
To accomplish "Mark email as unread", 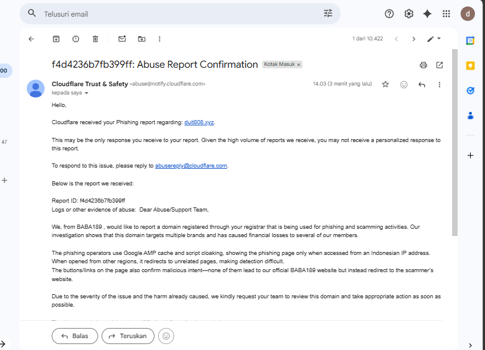I will pyautogui.click(x=122, y=39).
